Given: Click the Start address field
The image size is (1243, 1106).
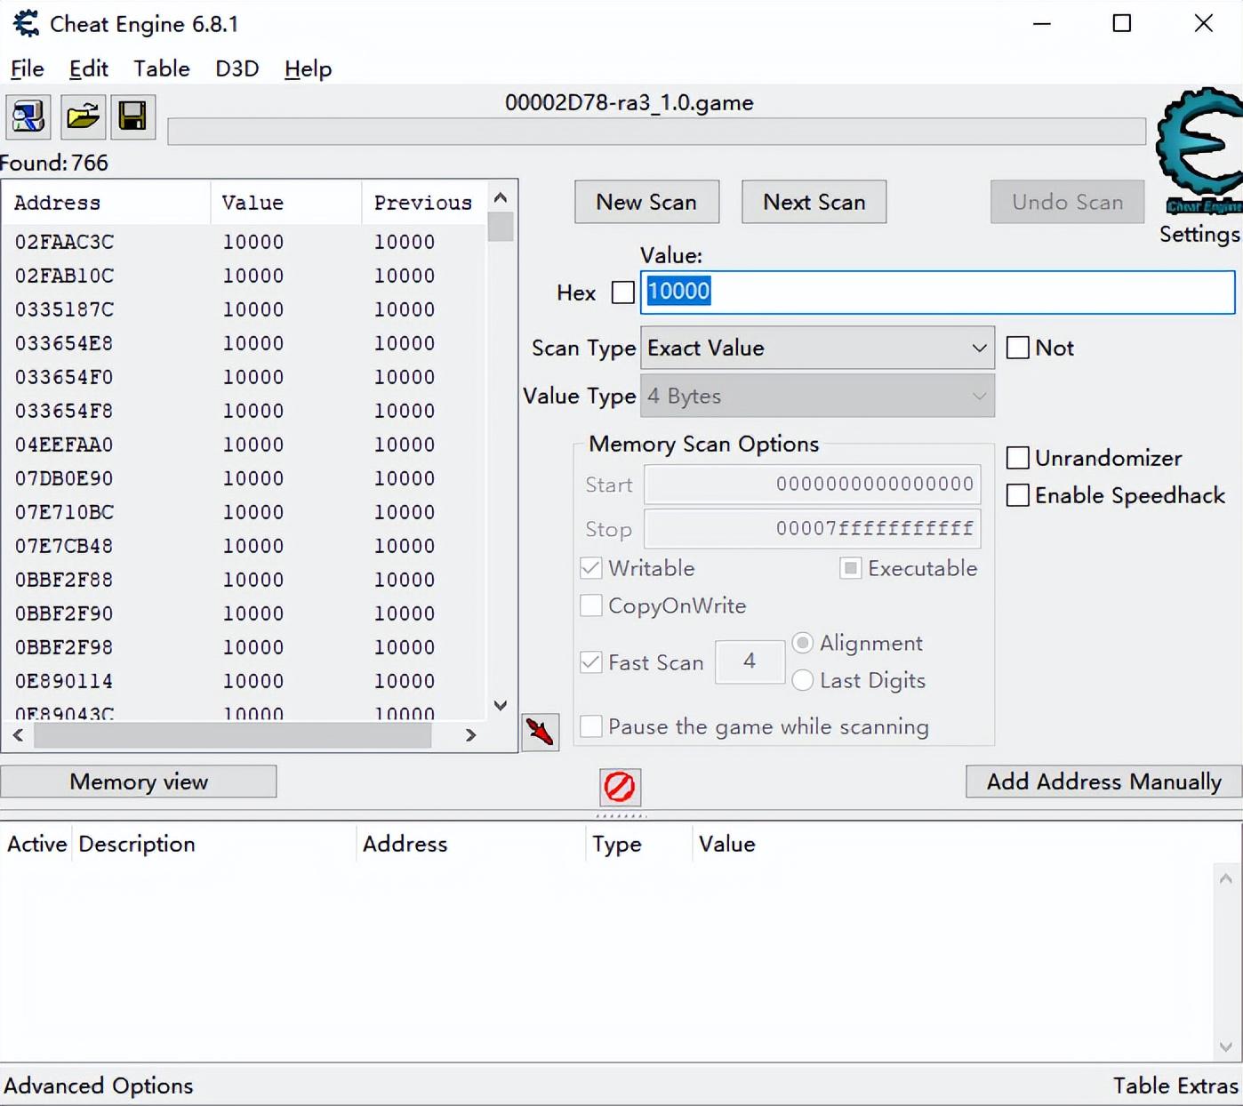Looking at the screenshot, I should coord(813,485).
